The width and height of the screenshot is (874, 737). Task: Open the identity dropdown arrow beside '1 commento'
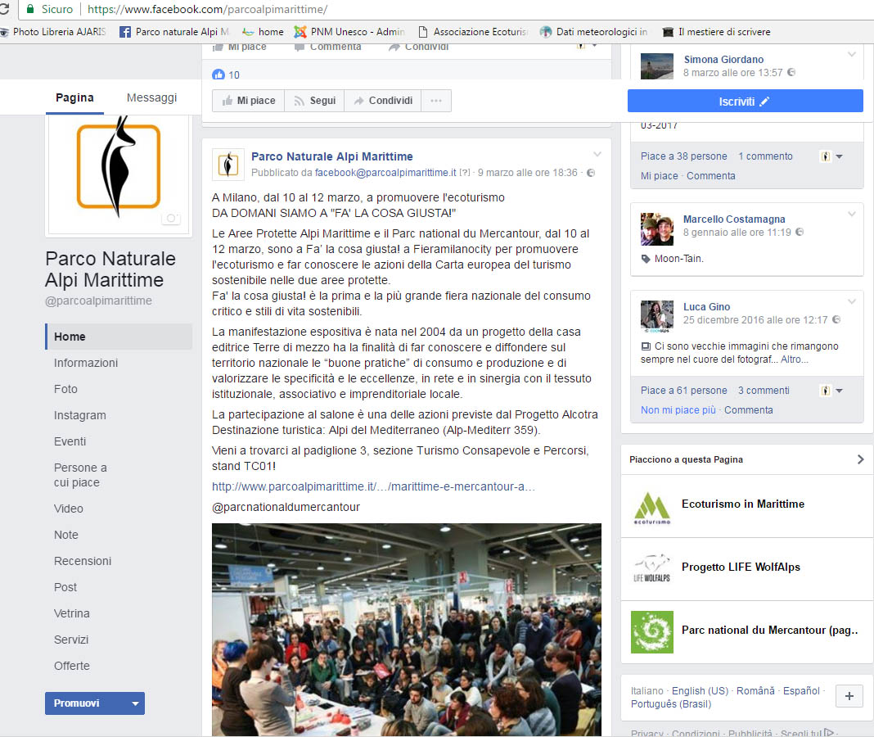coord(840,156)
